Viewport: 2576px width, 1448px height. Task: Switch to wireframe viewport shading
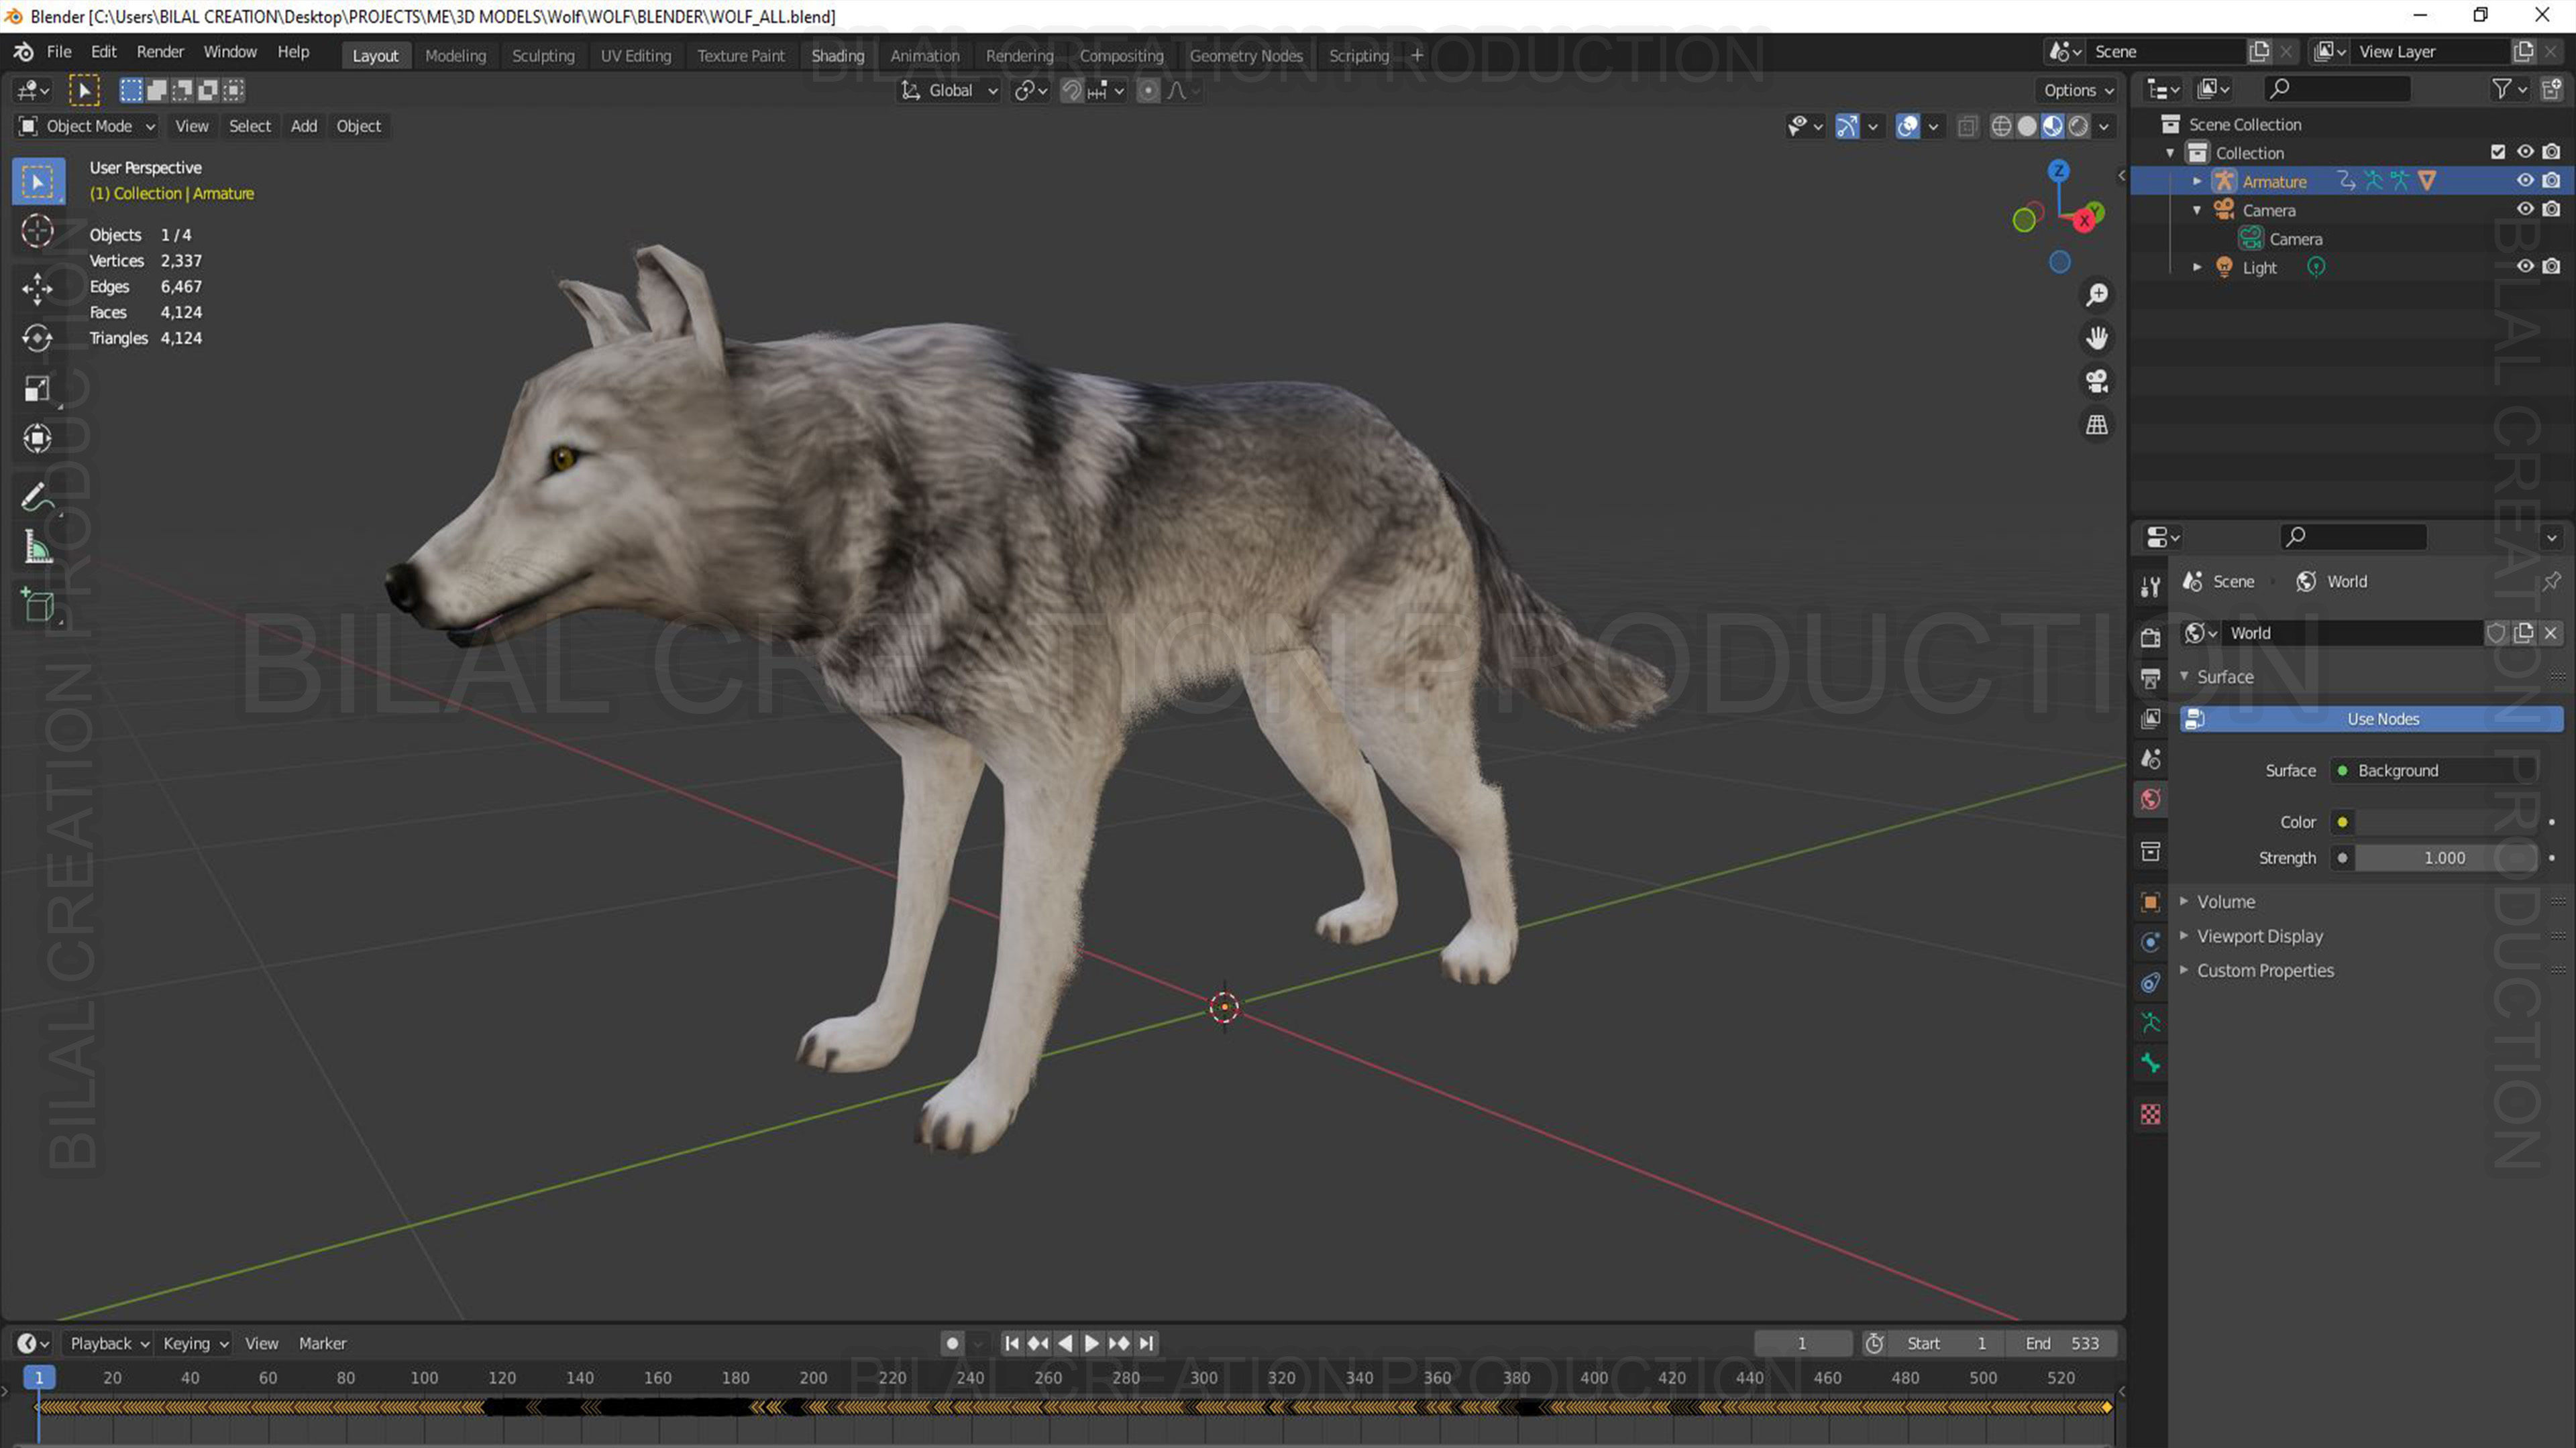point(2001,126)
